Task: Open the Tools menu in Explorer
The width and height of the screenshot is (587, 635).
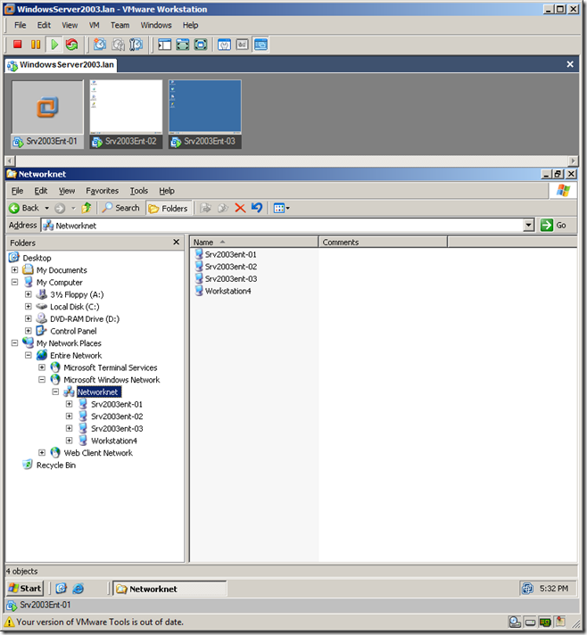Action: pos(138,191)
